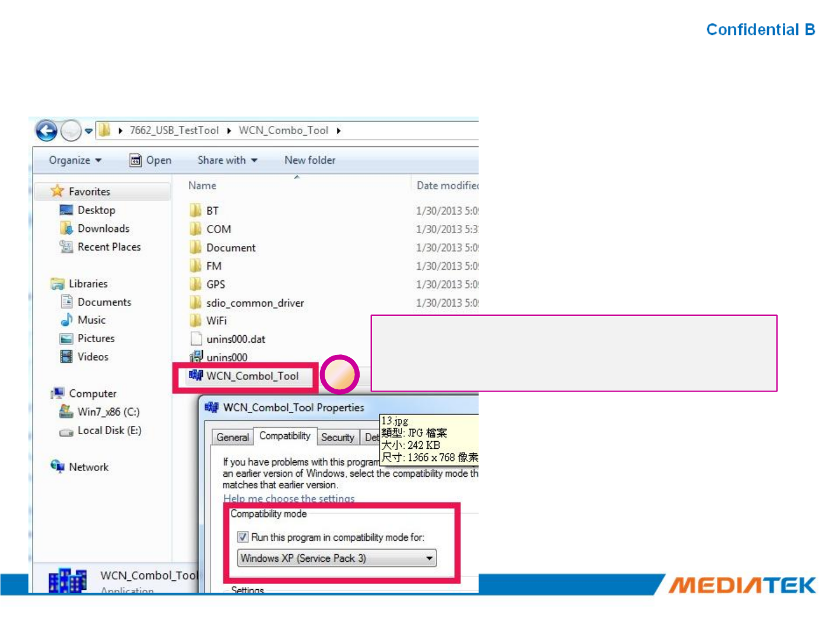Select the unins000.dat file
Screen dimensions: 840x630
click(227, 339)
